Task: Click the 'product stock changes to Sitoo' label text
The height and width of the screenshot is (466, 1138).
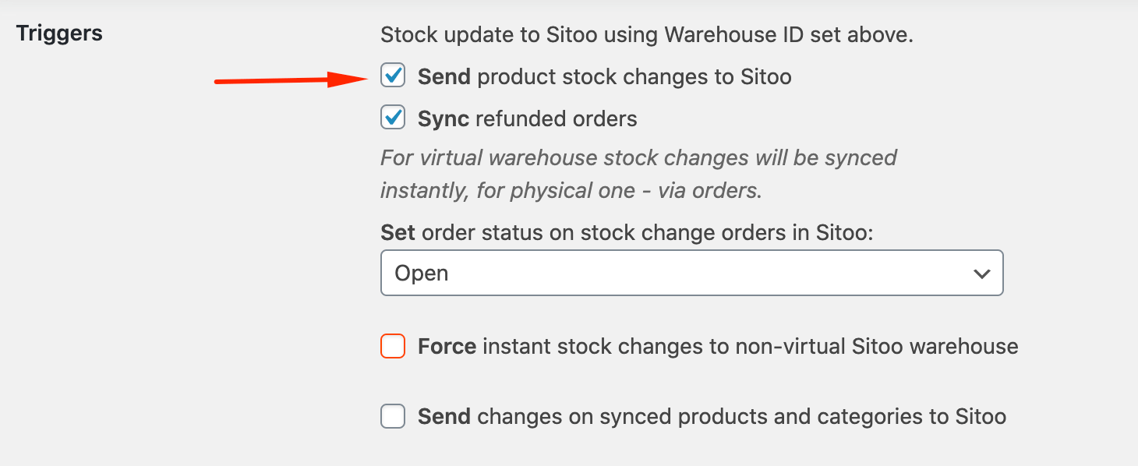Action: [634, 77]
